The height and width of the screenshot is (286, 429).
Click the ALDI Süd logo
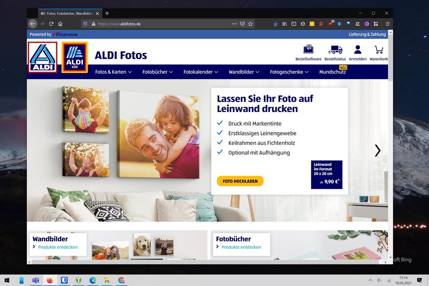coord(75,57)
